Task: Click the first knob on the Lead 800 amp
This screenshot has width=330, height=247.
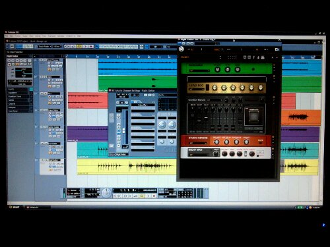Action: point(214,88)
